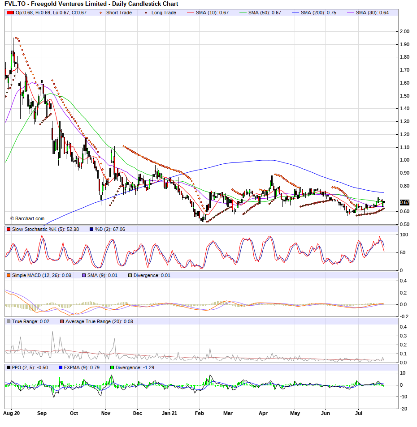Click the 2.00 price axis label
417x427 pixels.
pyautogui.click(x=404, y=31)
